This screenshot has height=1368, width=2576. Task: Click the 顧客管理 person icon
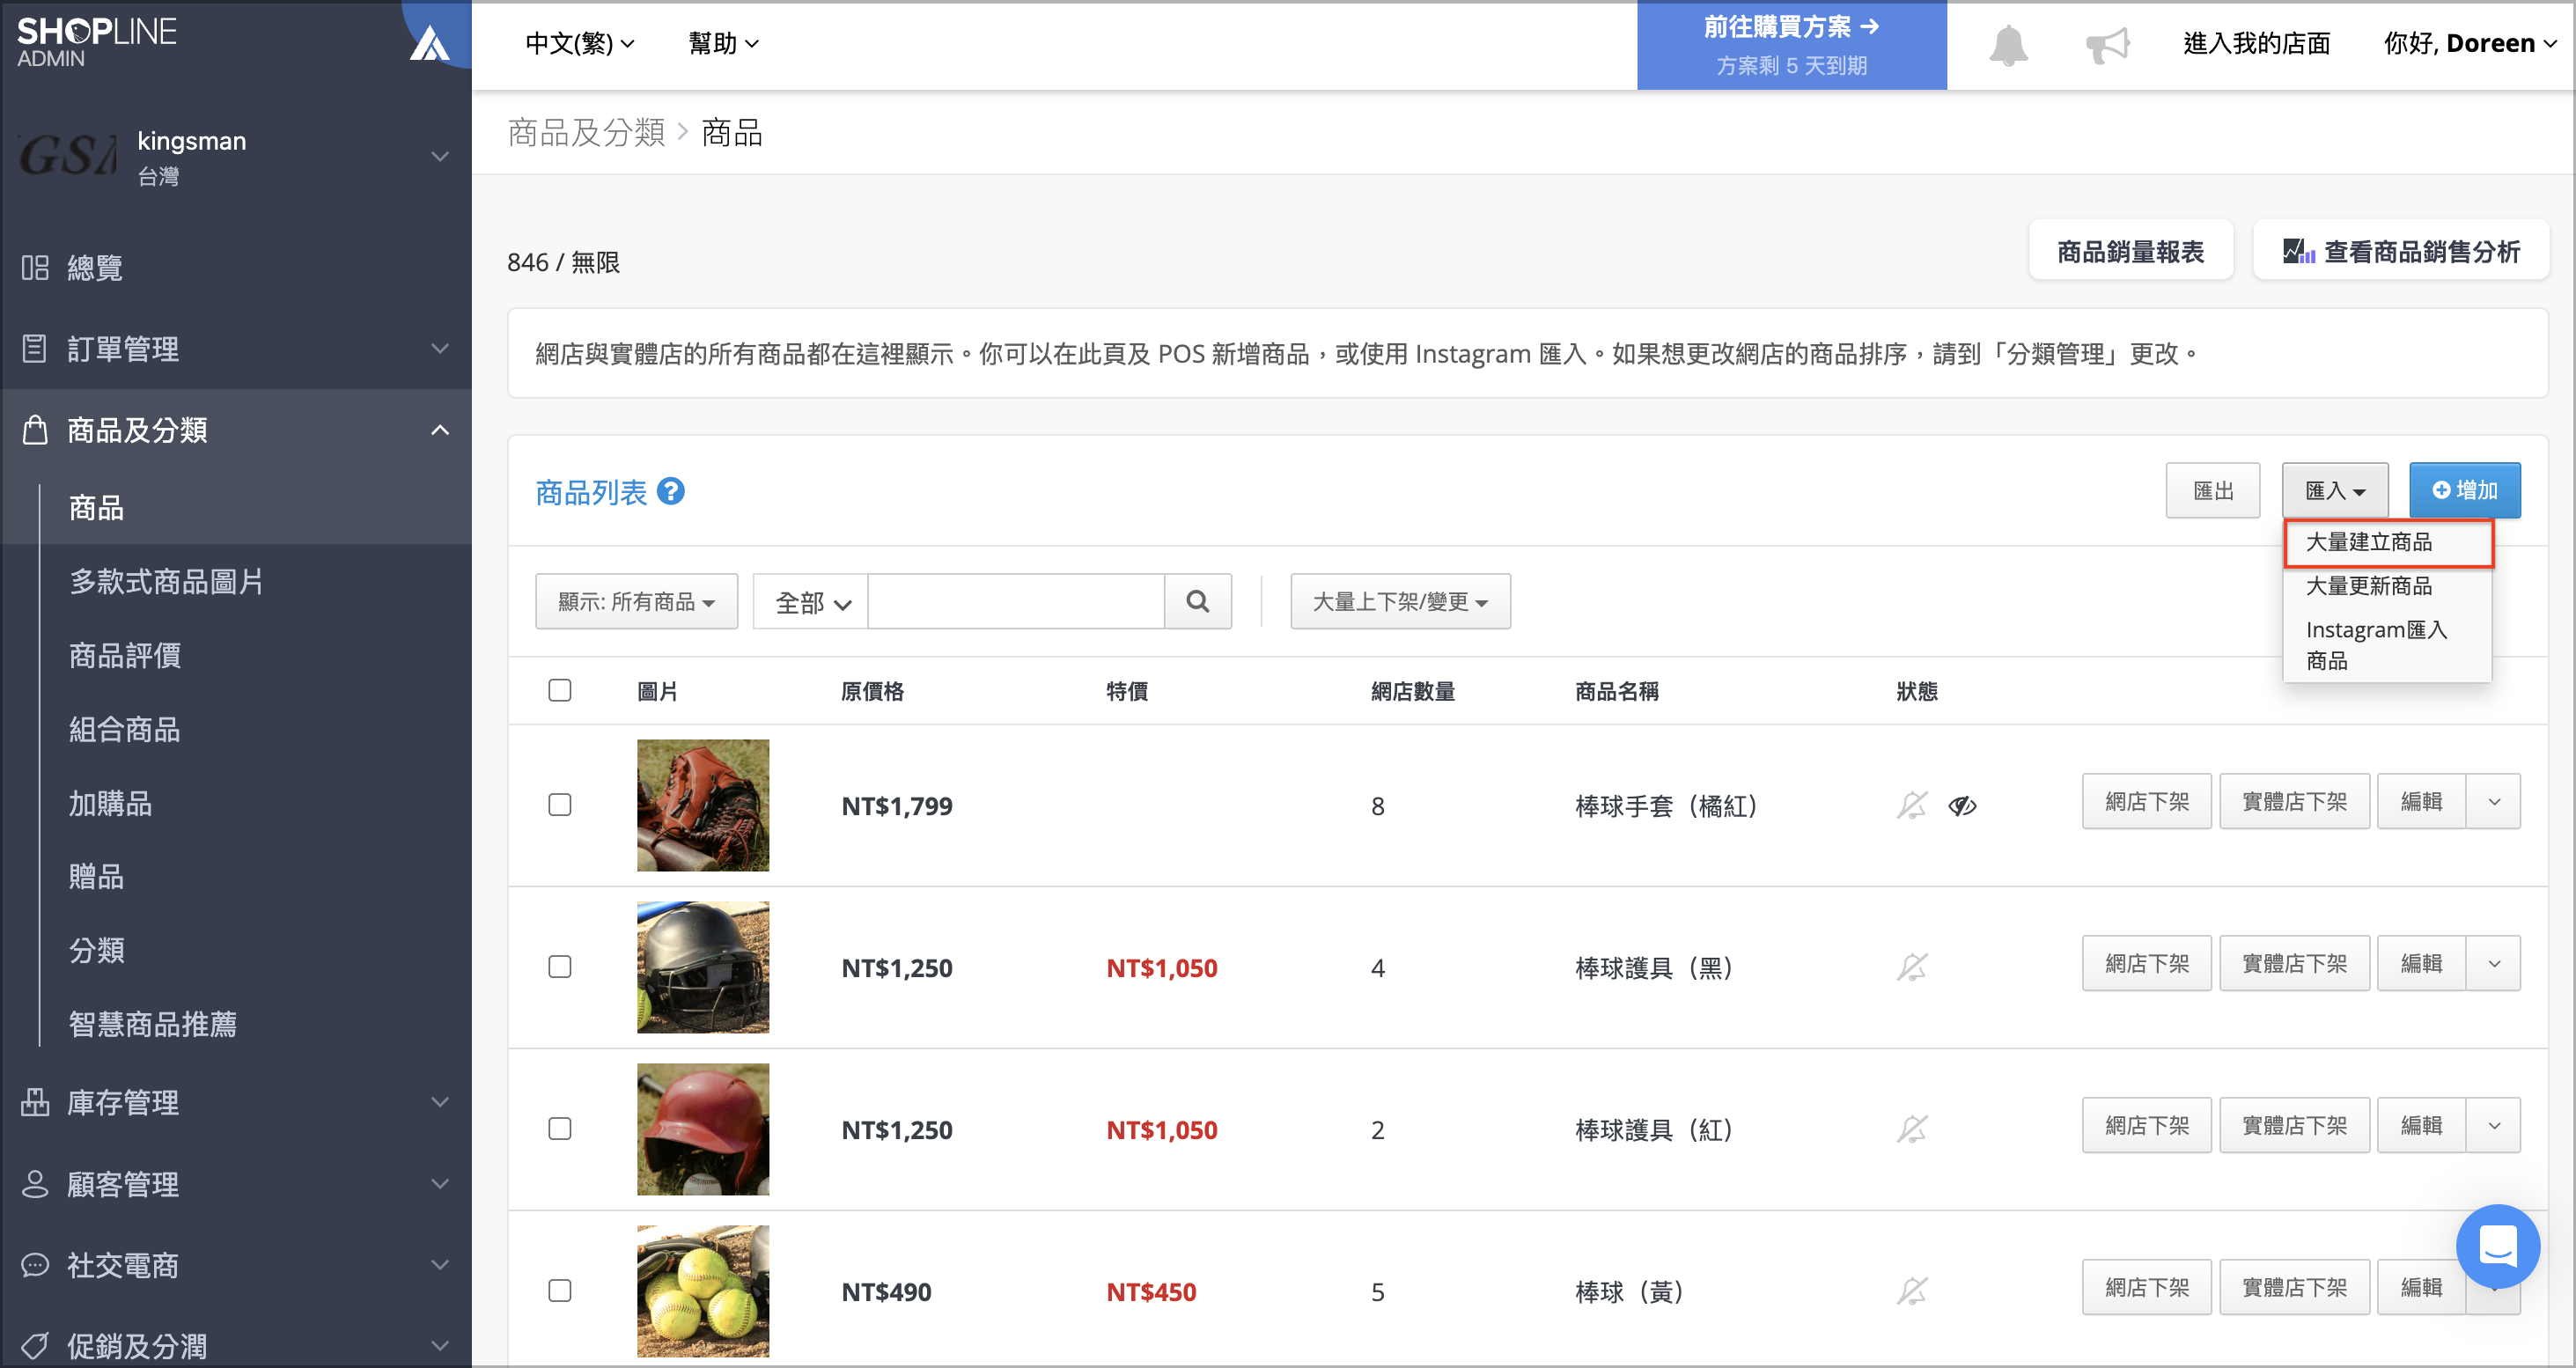(x=35, y=1183)
